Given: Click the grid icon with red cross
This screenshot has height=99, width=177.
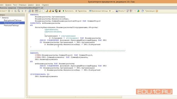Looking at the screenshot, I should (x=131, y=11).
